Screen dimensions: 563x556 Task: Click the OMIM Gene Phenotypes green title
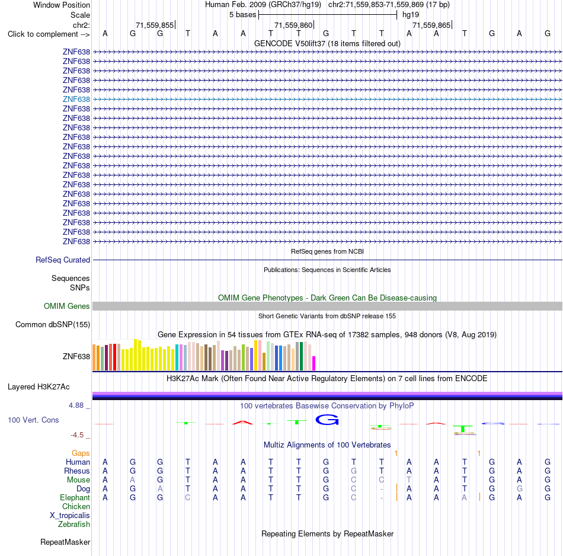pos(327,298)
